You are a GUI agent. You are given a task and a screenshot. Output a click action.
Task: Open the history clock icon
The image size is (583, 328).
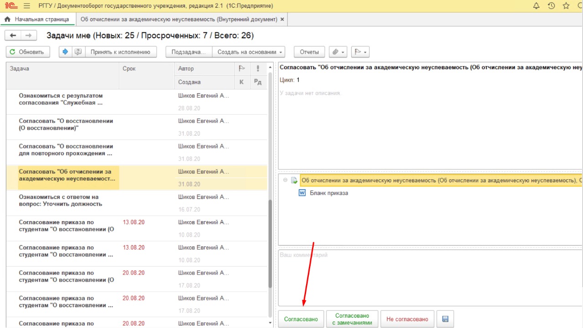551,6
